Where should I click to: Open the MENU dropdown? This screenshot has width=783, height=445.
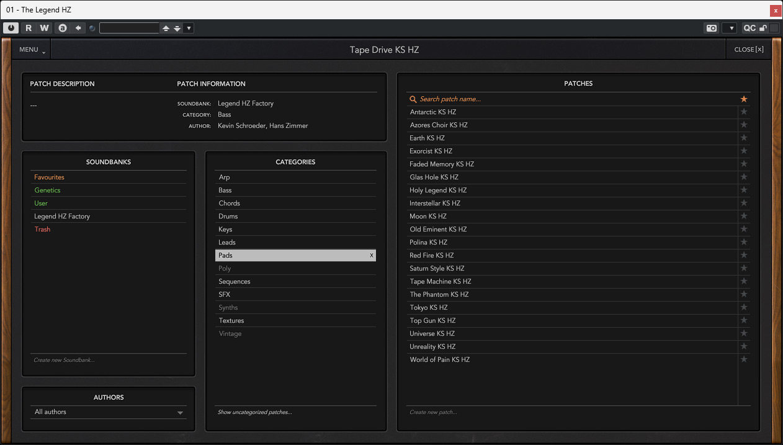[x=31, y=50]
